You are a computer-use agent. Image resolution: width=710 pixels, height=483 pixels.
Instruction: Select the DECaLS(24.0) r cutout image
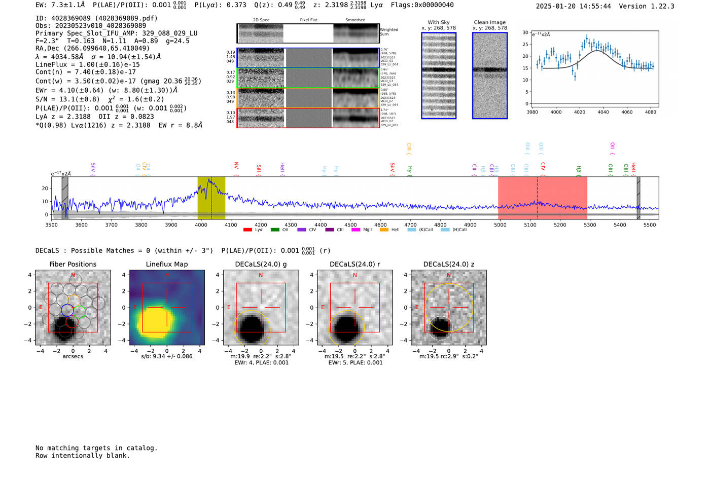(x=355, y=308)
